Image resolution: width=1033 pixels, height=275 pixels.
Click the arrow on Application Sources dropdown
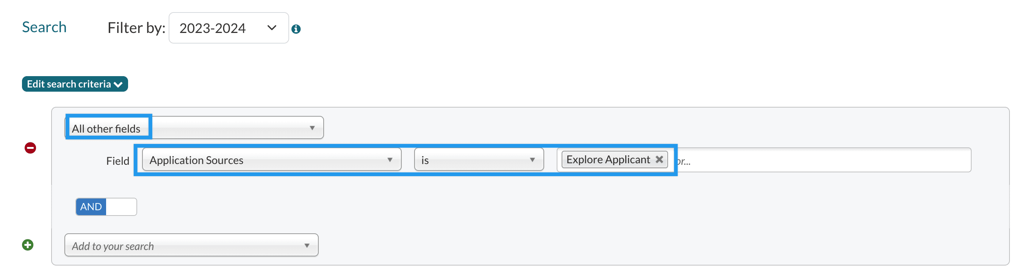390,159
